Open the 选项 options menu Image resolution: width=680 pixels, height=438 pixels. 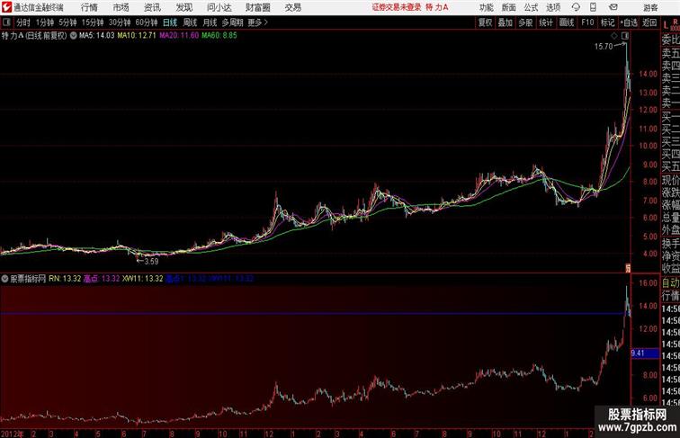point(553,7)
